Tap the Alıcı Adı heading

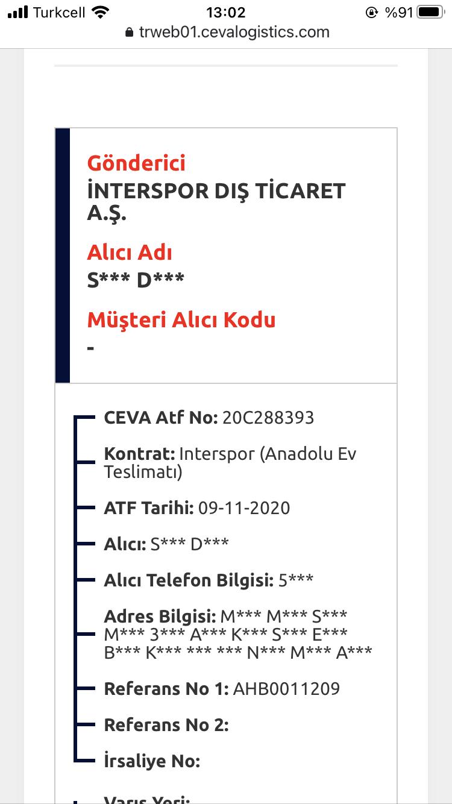click(x=130, y=252)
